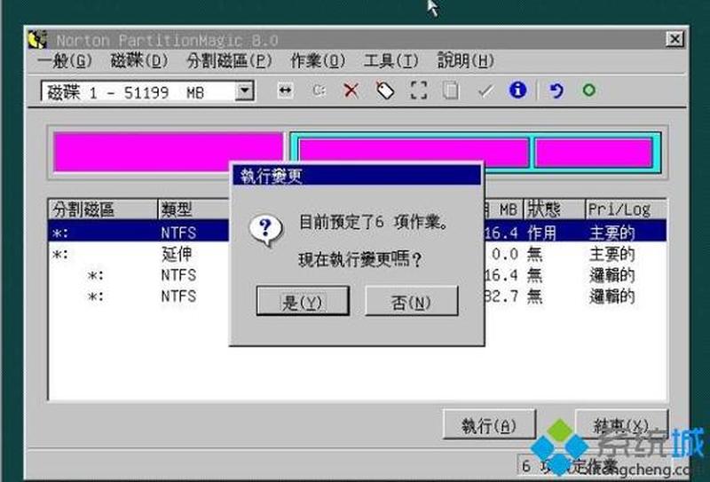The width and height of the screenshot is (710, 482).
Task: Click the 否(N) button to cancel
Action: [411, 301]
